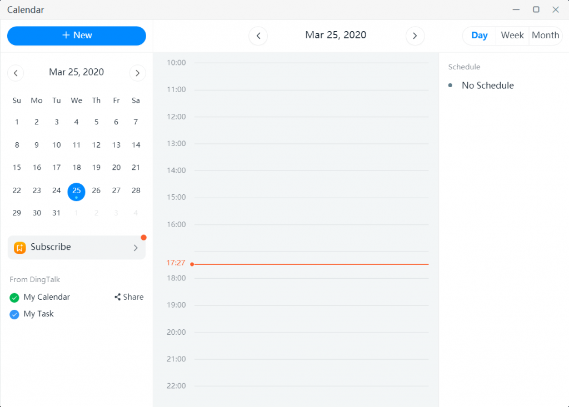Click the orange Subscribe bookmark icon
This screenshot has height=407, width=569.
coord(20,248)
